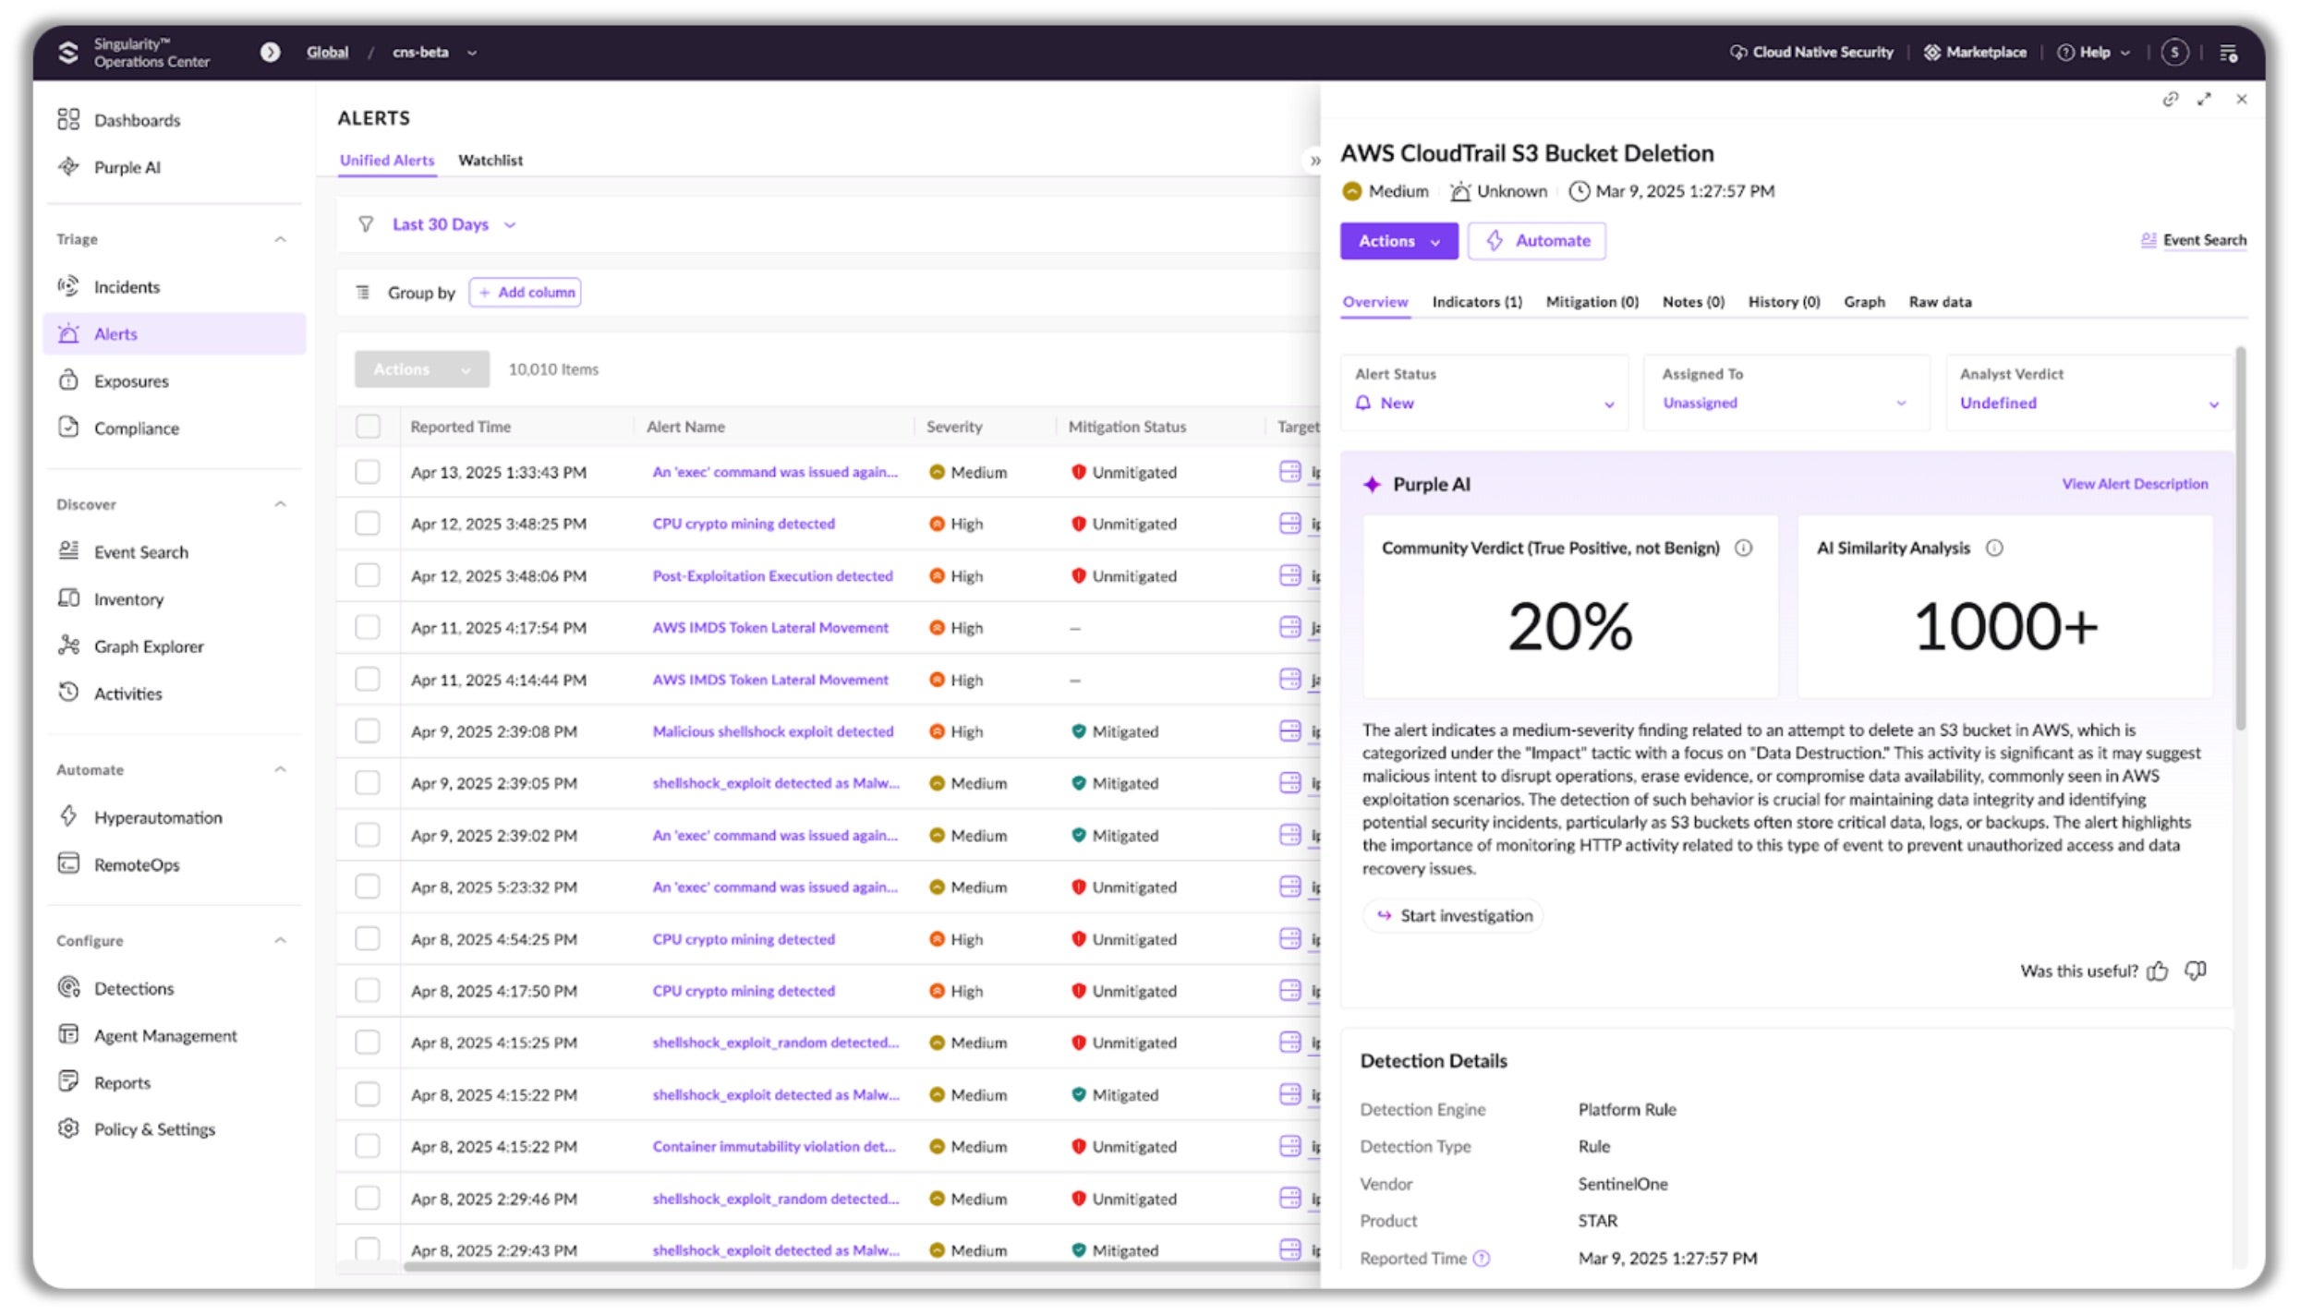
Task: Open Graph Explorer in sidebar
Action: [x=148, y=646]
